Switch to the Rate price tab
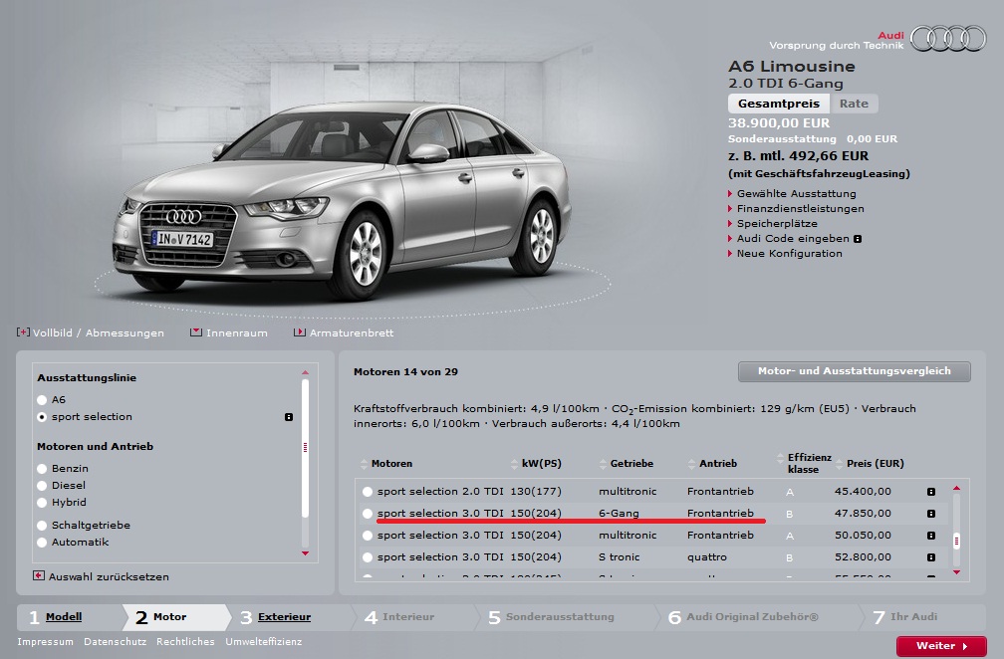 pos(854,104)
